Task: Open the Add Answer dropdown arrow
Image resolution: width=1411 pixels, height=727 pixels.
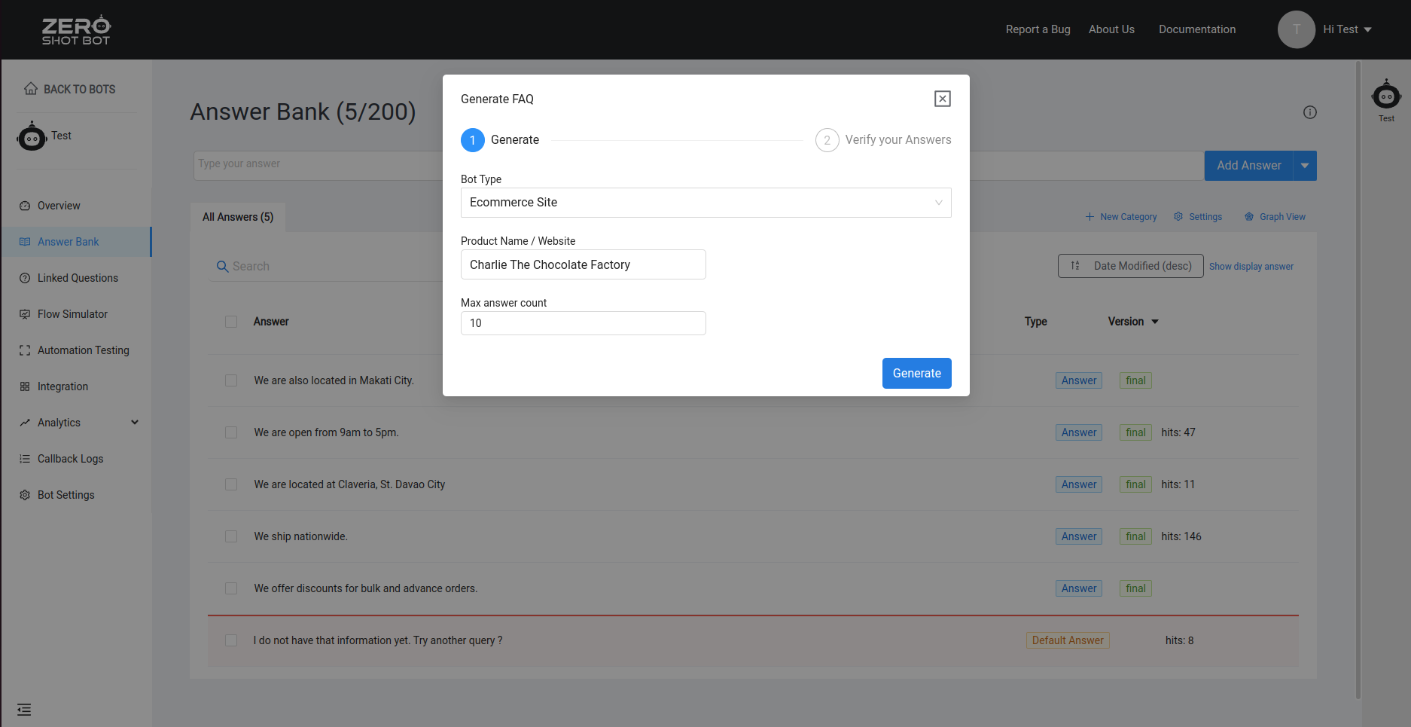Action: pyautogui.click(x=1305, y=166)
